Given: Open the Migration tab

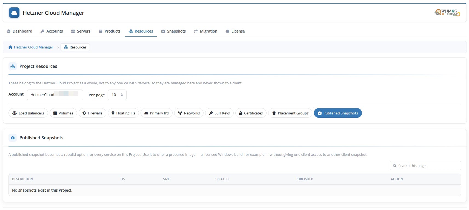Looking at the screenshot, I should (206, 31).
